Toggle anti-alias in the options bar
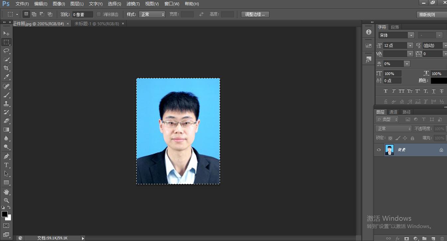The height and width of the screenshot is (241, 447). 98,14
